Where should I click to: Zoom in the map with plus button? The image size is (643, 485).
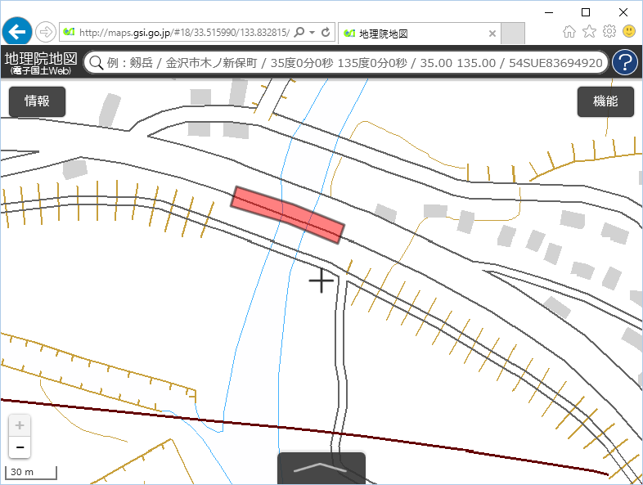[x=20, y=425]
